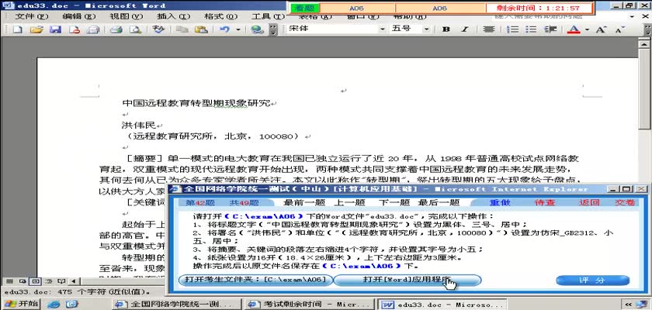Screen dimensions: 652x310
Task: Click the Copy toolbar icon
Action: tap(182, 29)
